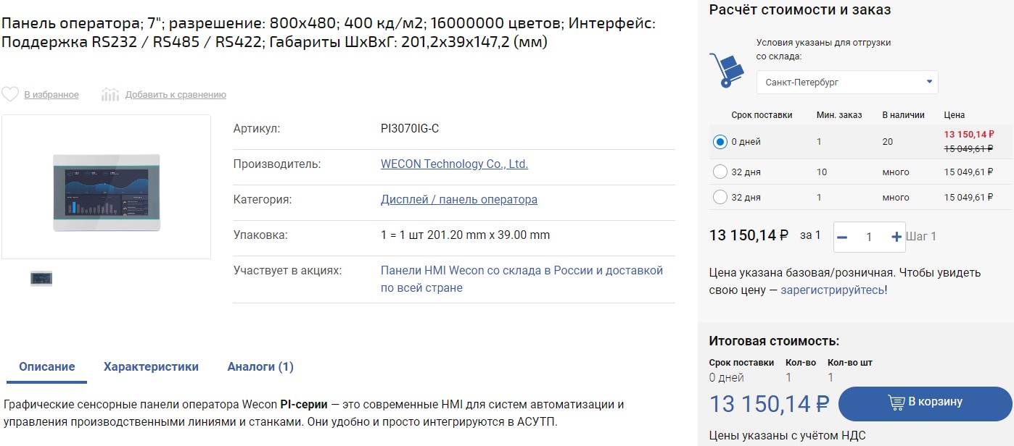This screenshot has width=1014, height=446.
Task: Open the Аналоги (1) tab
Action: pos(260,366)
